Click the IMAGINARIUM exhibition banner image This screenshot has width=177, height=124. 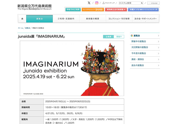[72, 68]
